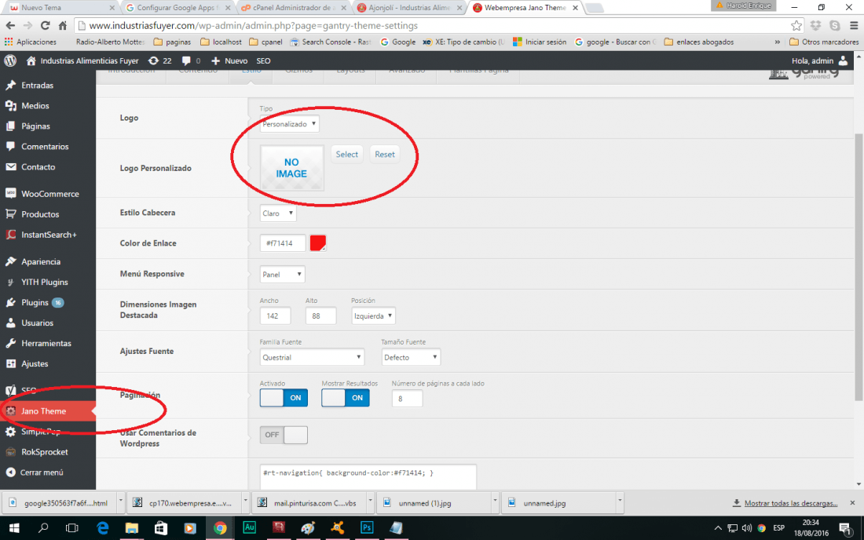Open Photoshop from Windows taskbar

click(367, 528)
